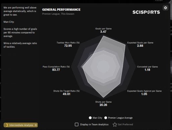This screenshot has width=172, height=130.
Task: Click the Intermediate Analysis info icon
Action: point(36,125)
